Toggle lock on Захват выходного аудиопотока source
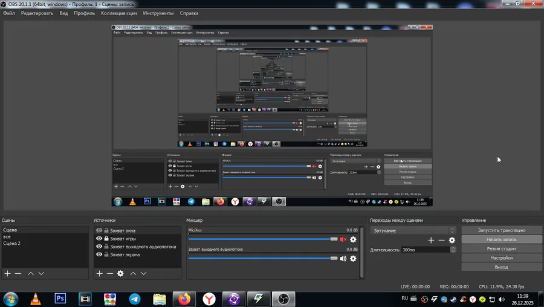This screenshot has height=307, width=544. point(106,247)
